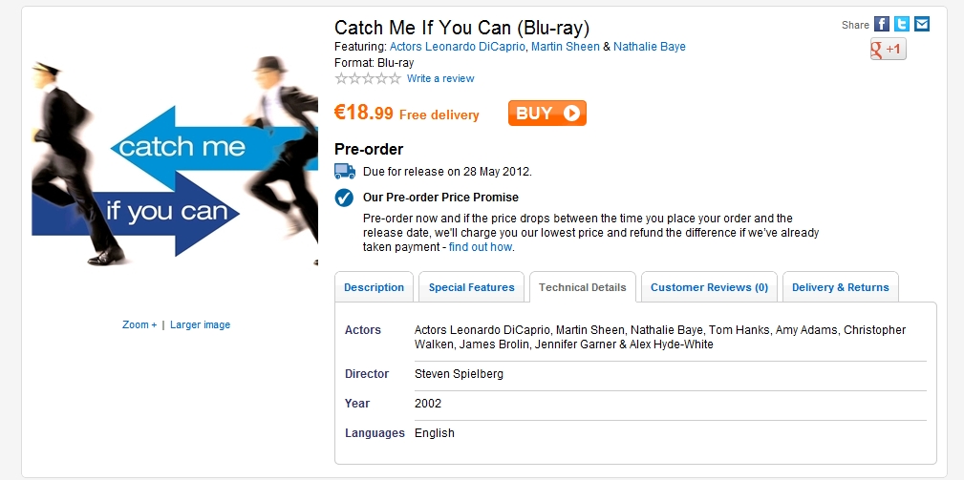Open the Leonardo DiCaprio actor link
The width and height of the screenshot is (964, 480).
point(458,47)
